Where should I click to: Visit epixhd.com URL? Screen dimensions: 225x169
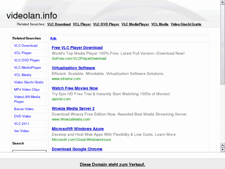61,99
